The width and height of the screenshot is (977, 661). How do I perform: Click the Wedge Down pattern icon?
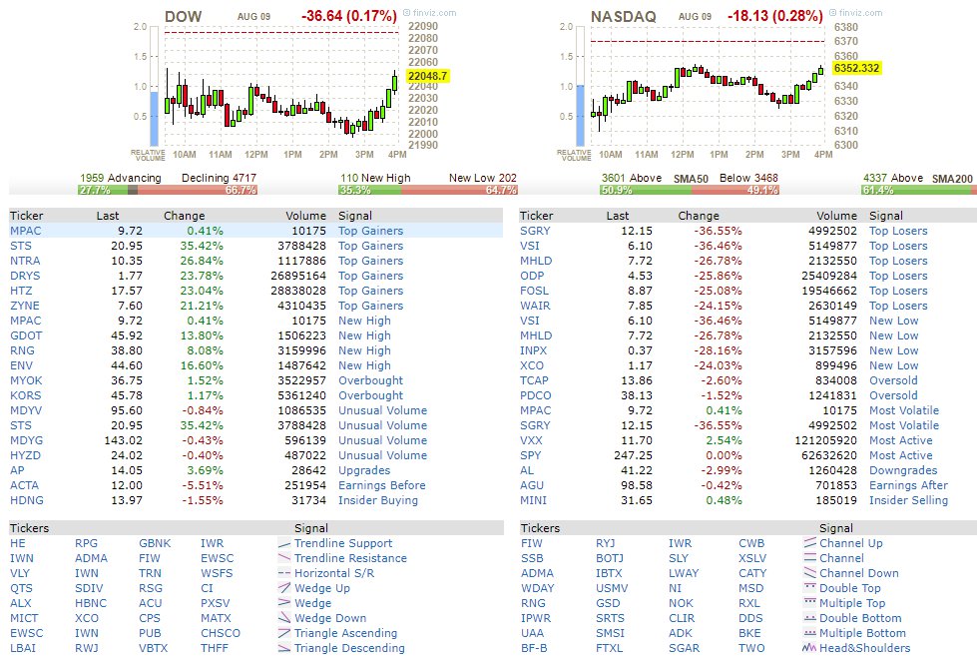click(284, 618)
